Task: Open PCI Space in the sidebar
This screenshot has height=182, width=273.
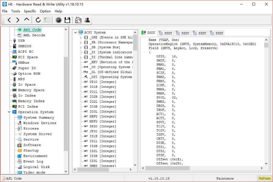Action: coord(28,57)
